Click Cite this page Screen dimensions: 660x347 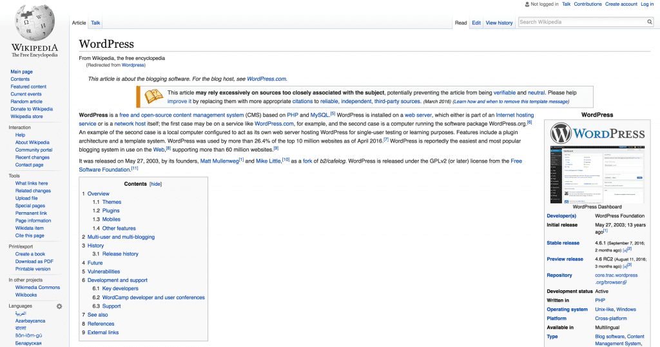30,235
